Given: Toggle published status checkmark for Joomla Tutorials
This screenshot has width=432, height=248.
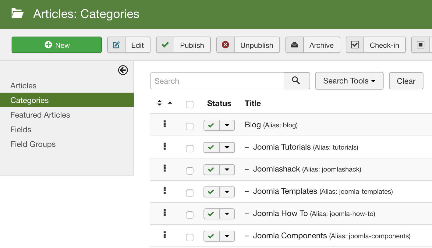Looking at the screenshot, I should click(211, 147).
